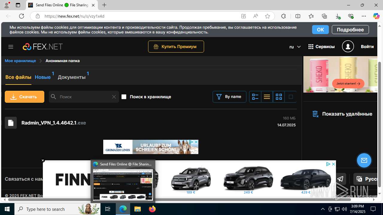
Task: Select the Все файлы tab
Action: [18, 77]
